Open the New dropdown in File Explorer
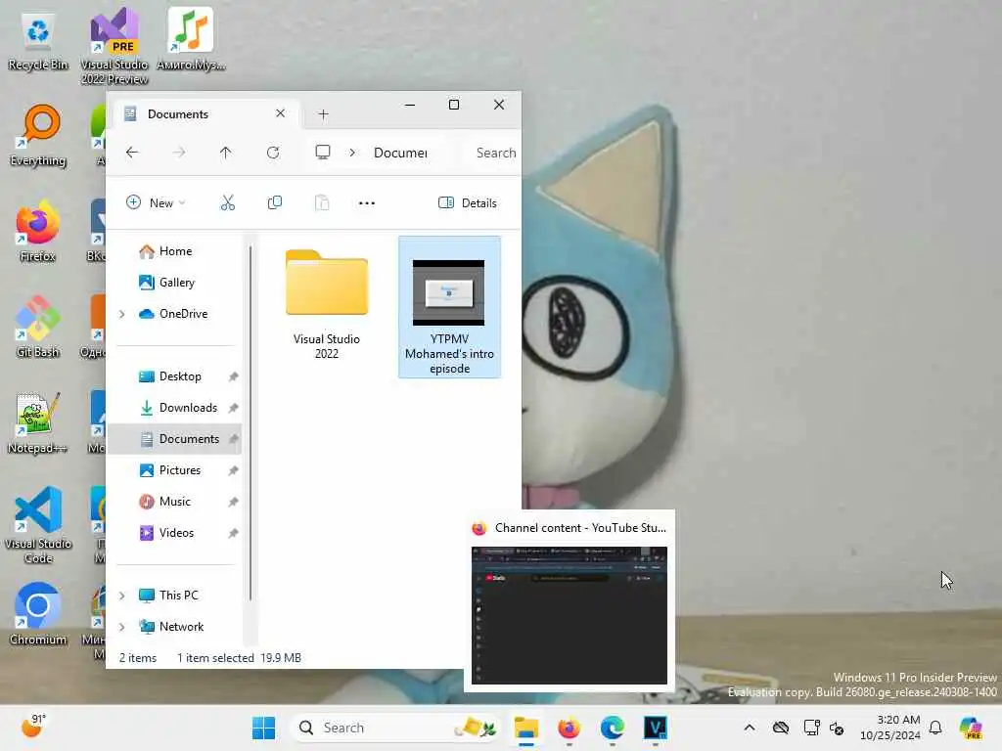 [156, 203]
